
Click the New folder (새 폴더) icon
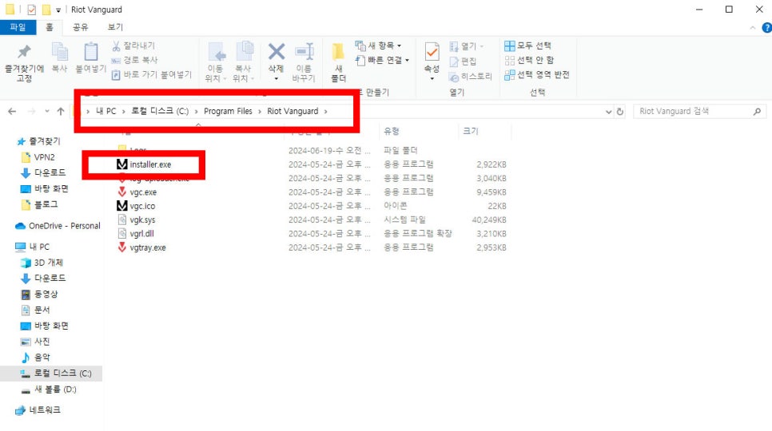point(338,52)
